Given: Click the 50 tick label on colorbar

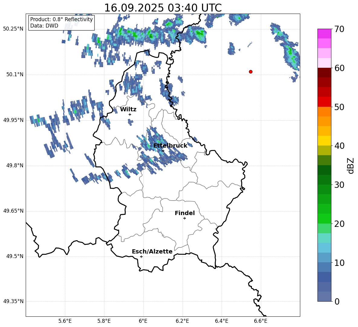Looking at the screenshot, I should tap(339, 107).
